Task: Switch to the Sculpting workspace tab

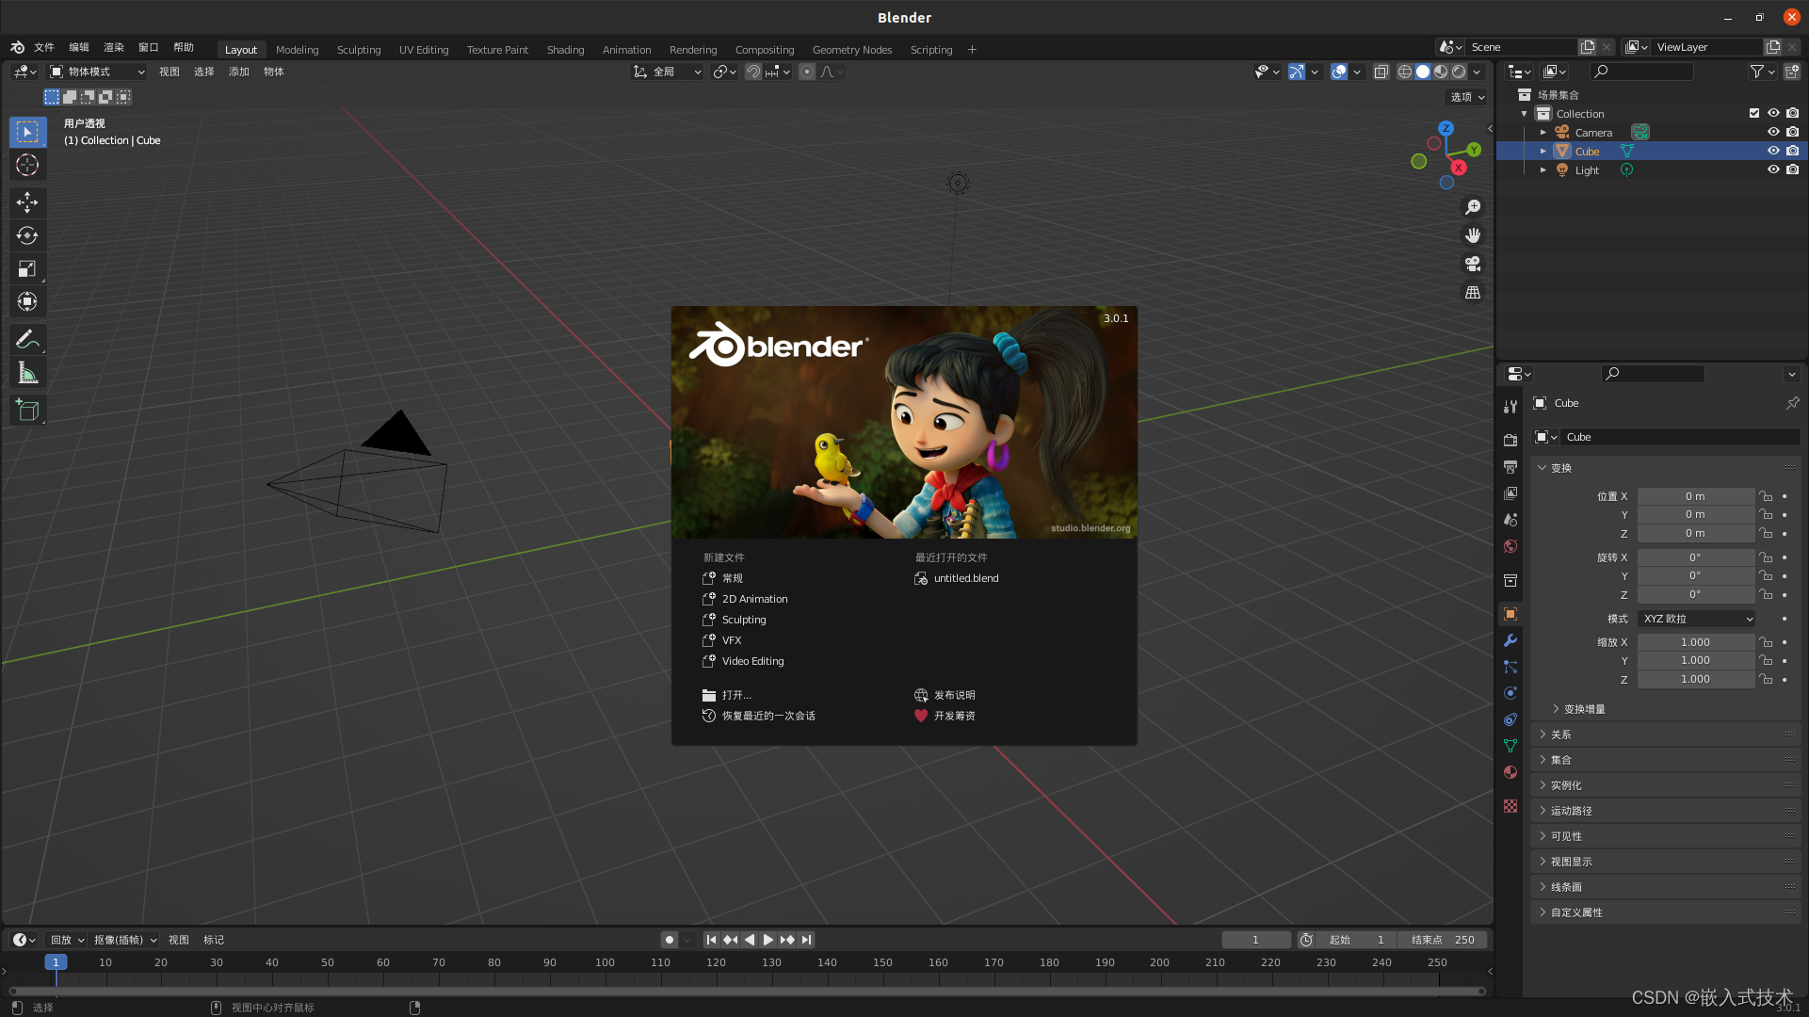Action: click(359, 50)
